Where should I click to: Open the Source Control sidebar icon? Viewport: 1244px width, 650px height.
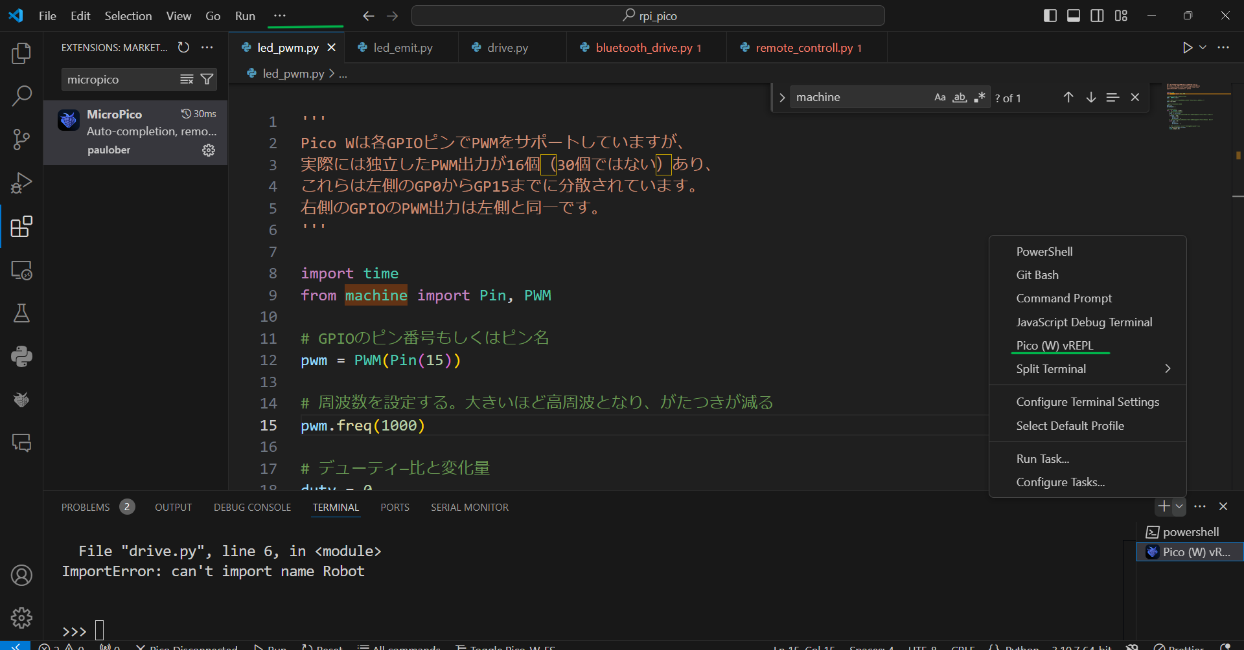pyautogui.click(x=21, y=139)
